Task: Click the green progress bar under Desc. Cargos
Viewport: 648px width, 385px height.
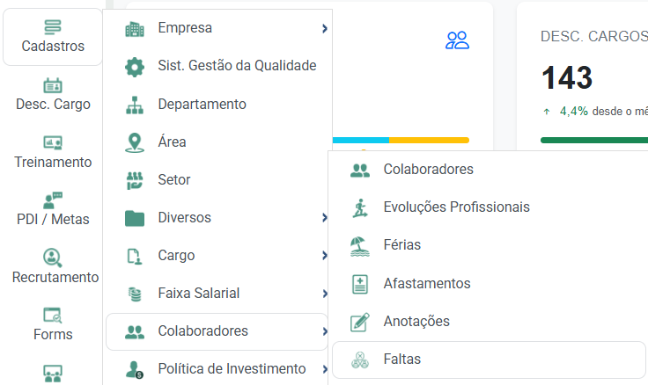Action: click(594, 141)
